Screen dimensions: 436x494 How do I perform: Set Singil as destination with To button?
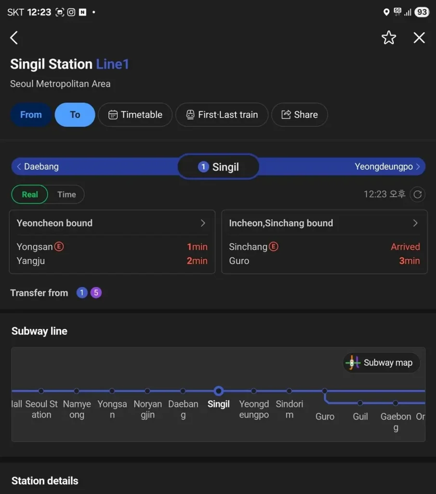click(75, 115)
